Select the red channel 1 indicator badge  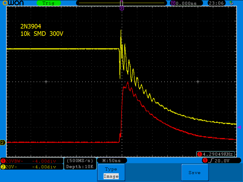3,161
